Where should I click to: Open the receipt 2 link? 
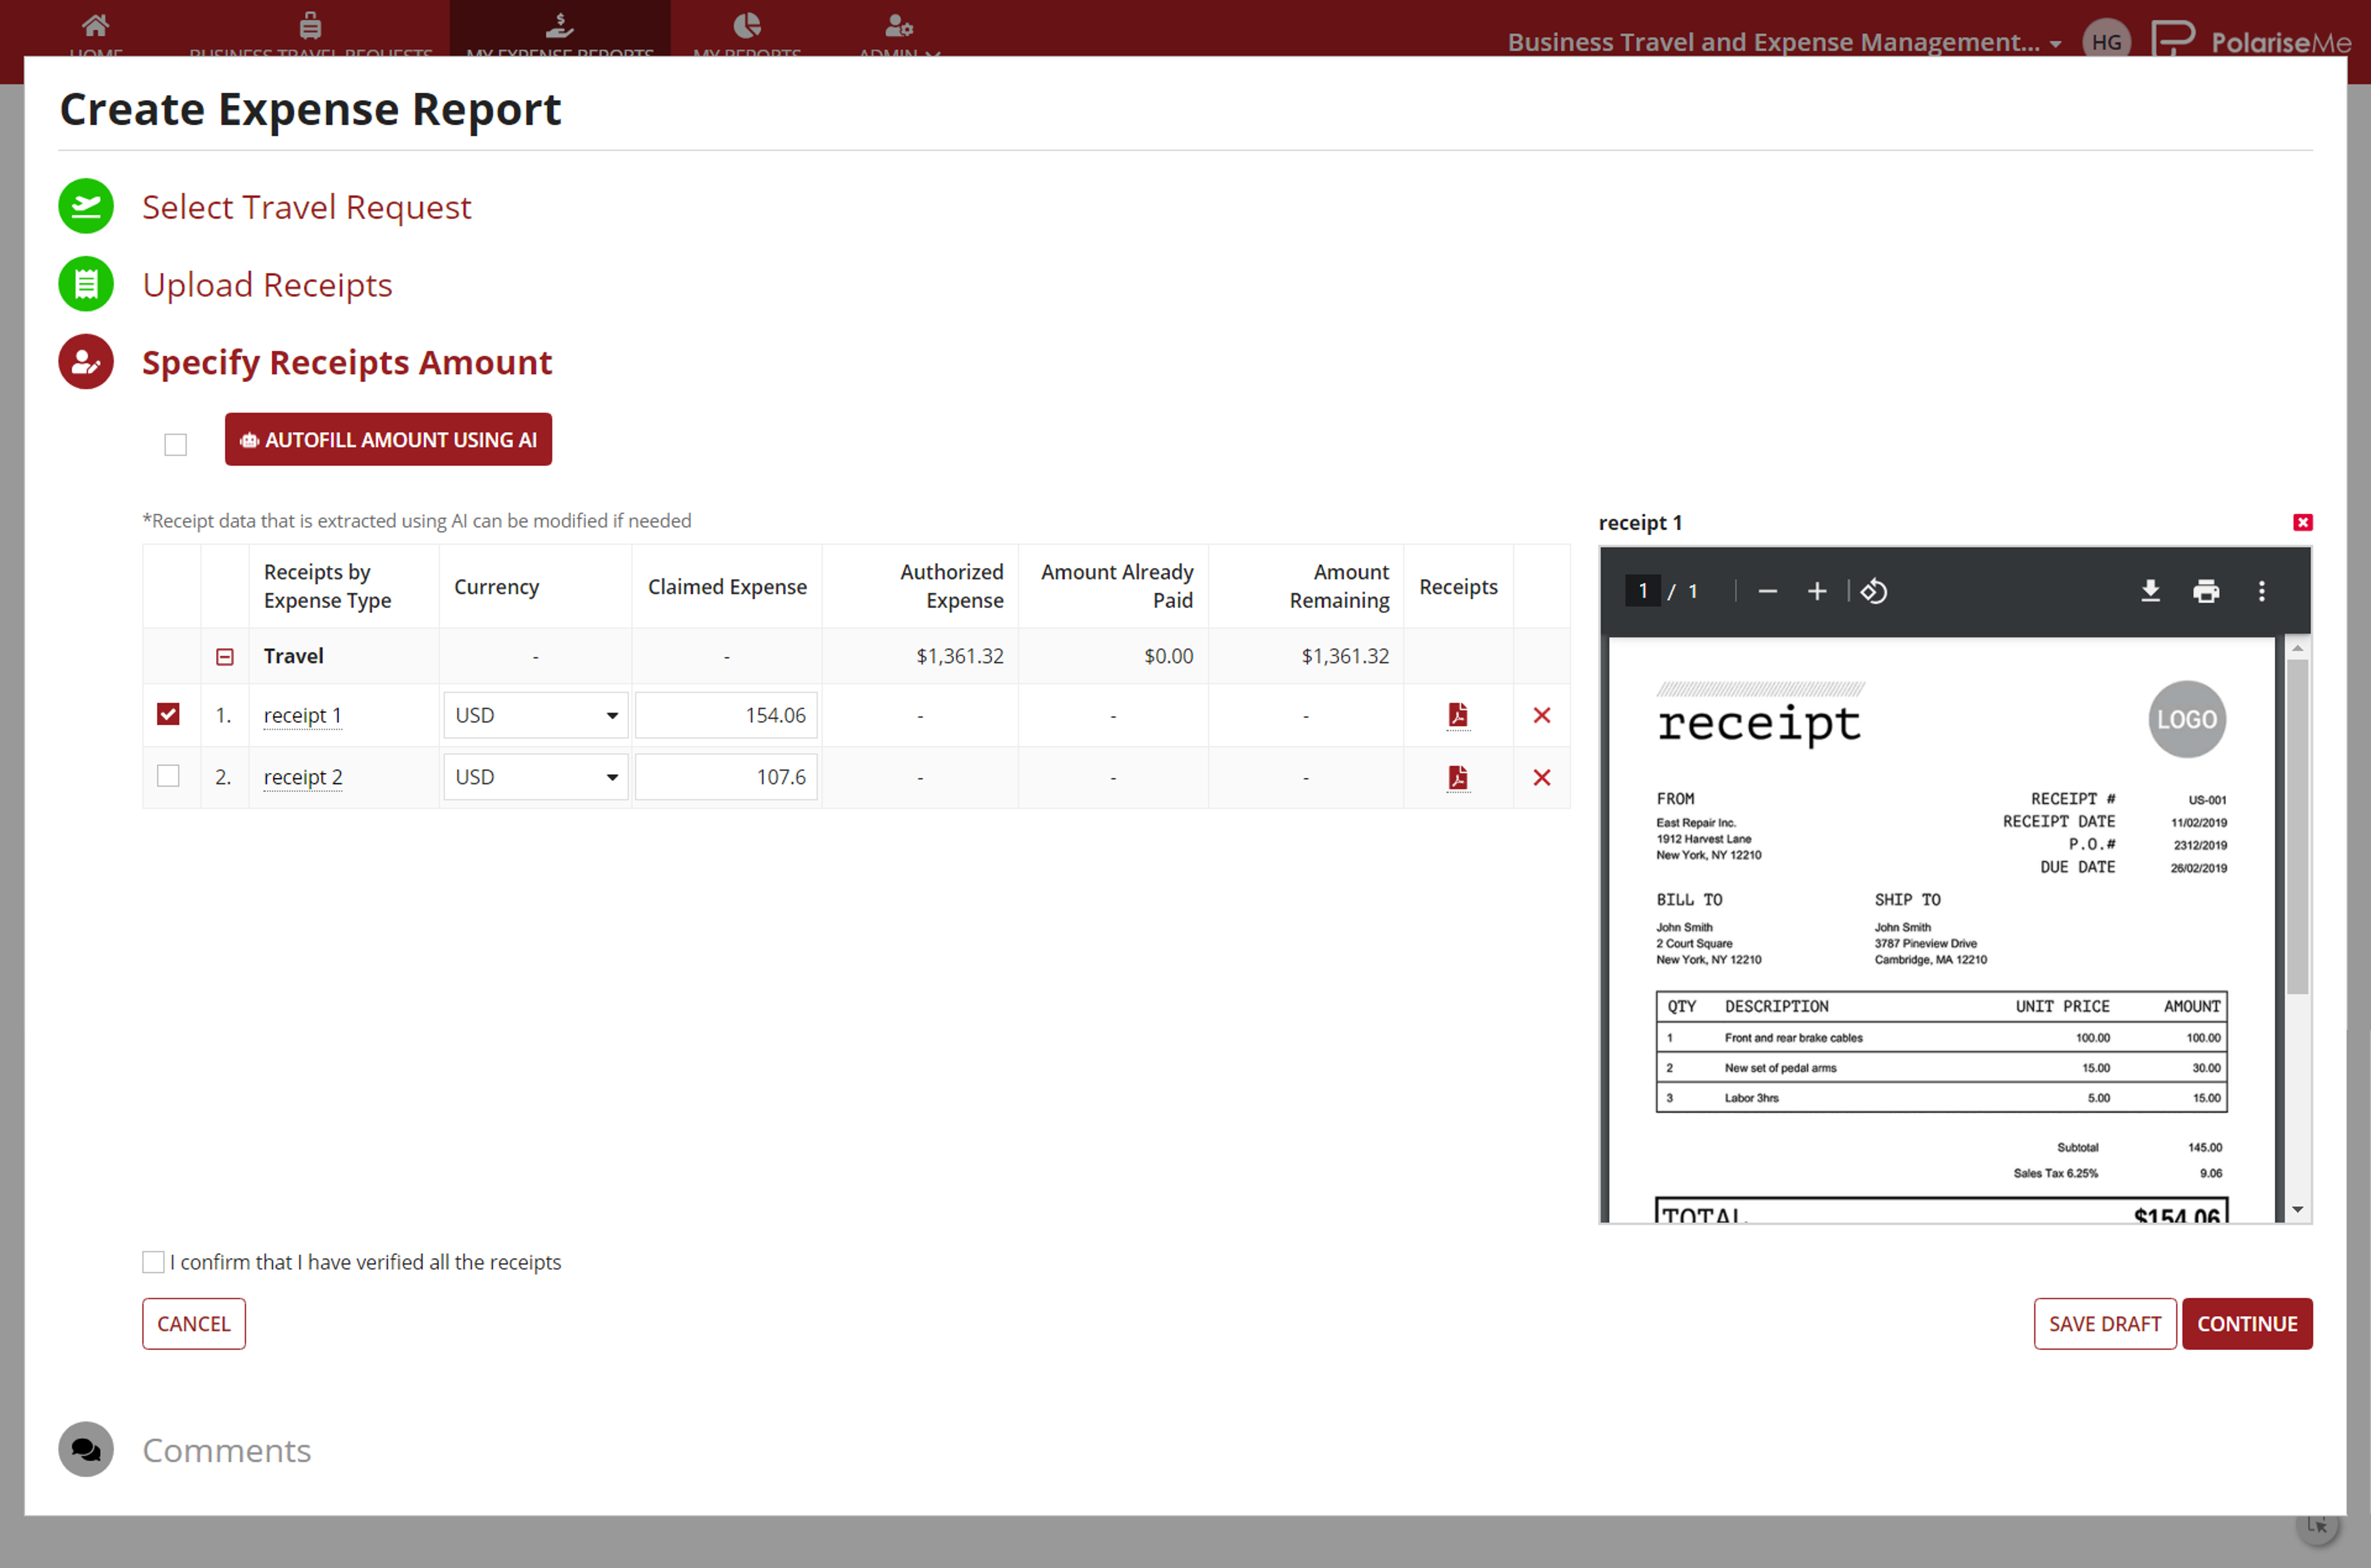coord(303,778)
